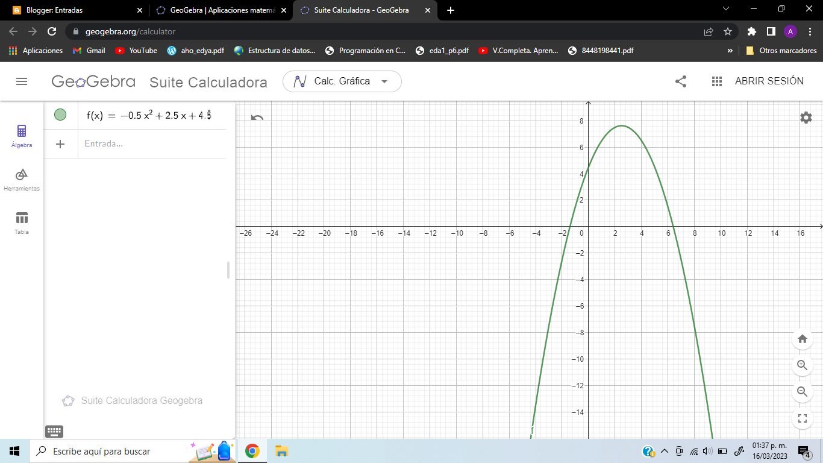The width and height of the screenshot is (823, 463).
Task: Open the f(x) row options menu
Action: [x=209, y=115]
